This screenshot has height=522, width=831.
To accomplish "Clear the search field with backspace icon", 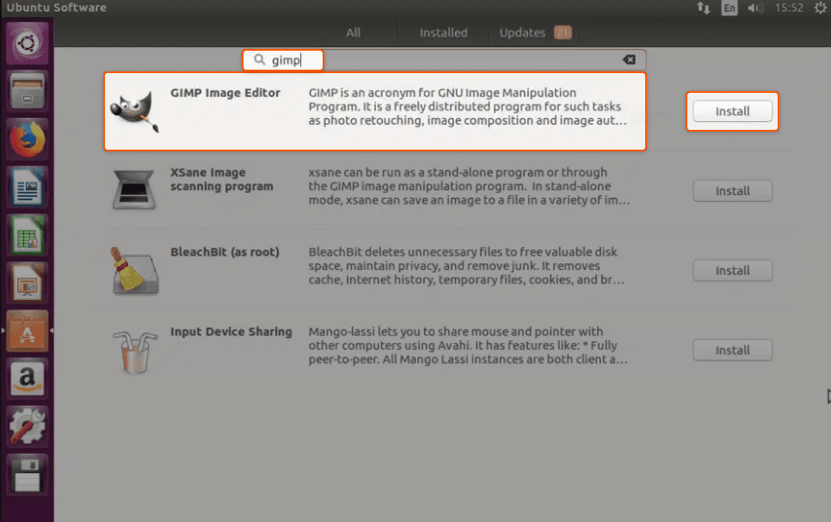I will pos(629,59).
